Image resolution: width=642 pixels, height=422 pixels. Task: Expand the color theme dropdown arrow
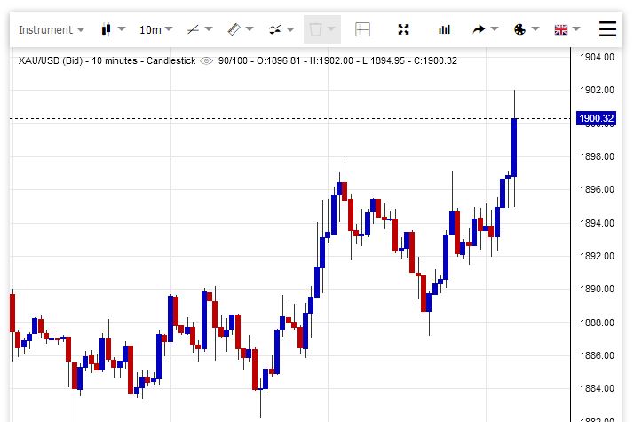[x=535, y=28]
